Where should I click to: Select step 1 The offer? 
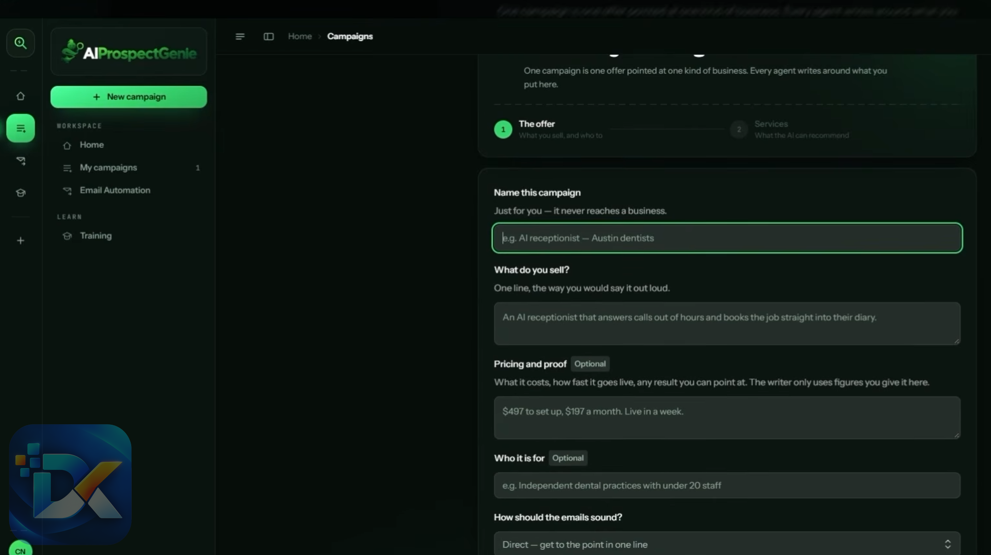point(549,129)
